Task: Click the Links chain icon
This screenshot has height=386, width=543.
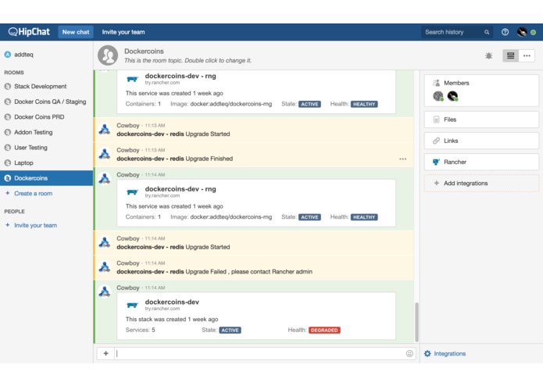Action: [436, 141]
